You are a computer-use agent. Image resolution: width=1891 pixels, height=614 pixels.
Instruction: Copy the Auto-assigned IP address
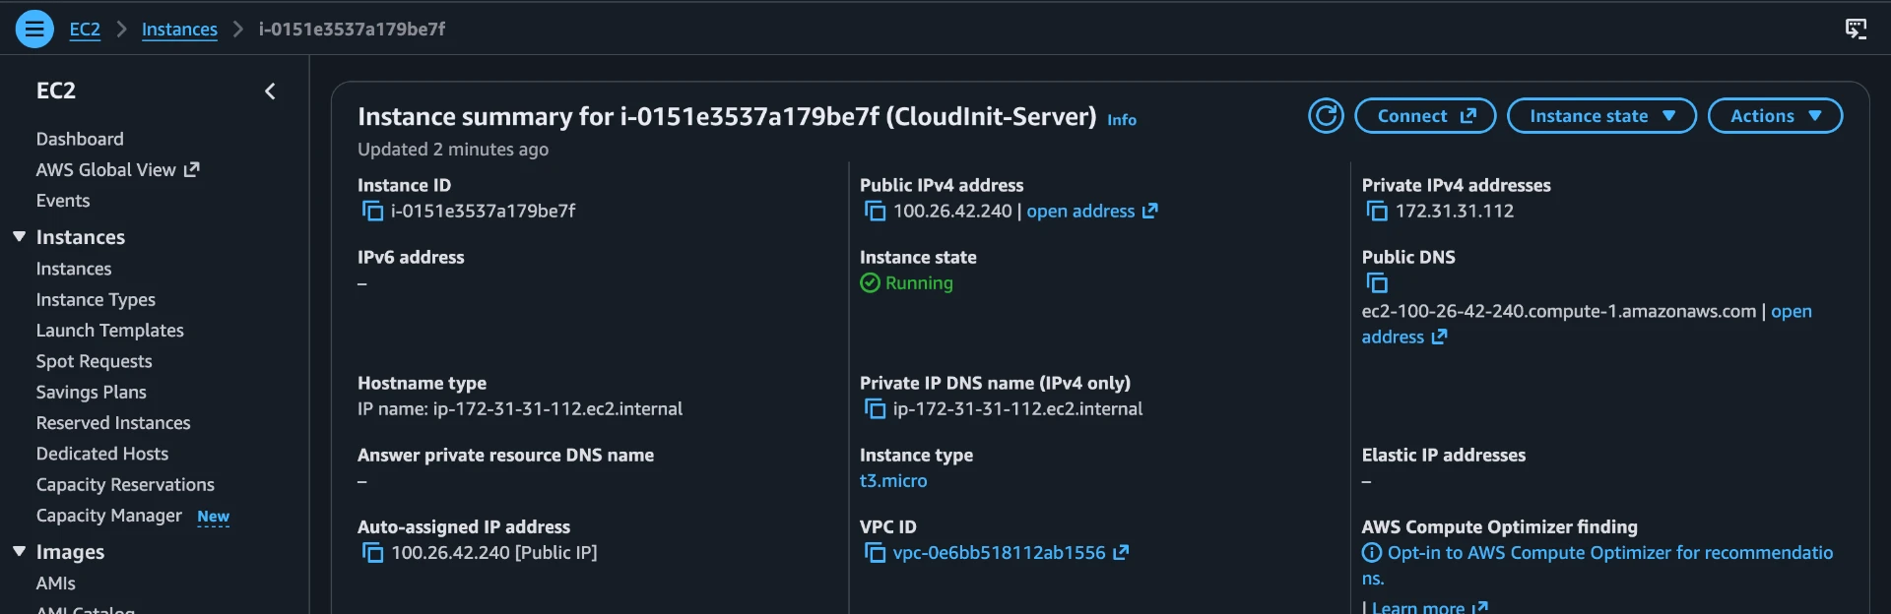[x=372, y=553]
